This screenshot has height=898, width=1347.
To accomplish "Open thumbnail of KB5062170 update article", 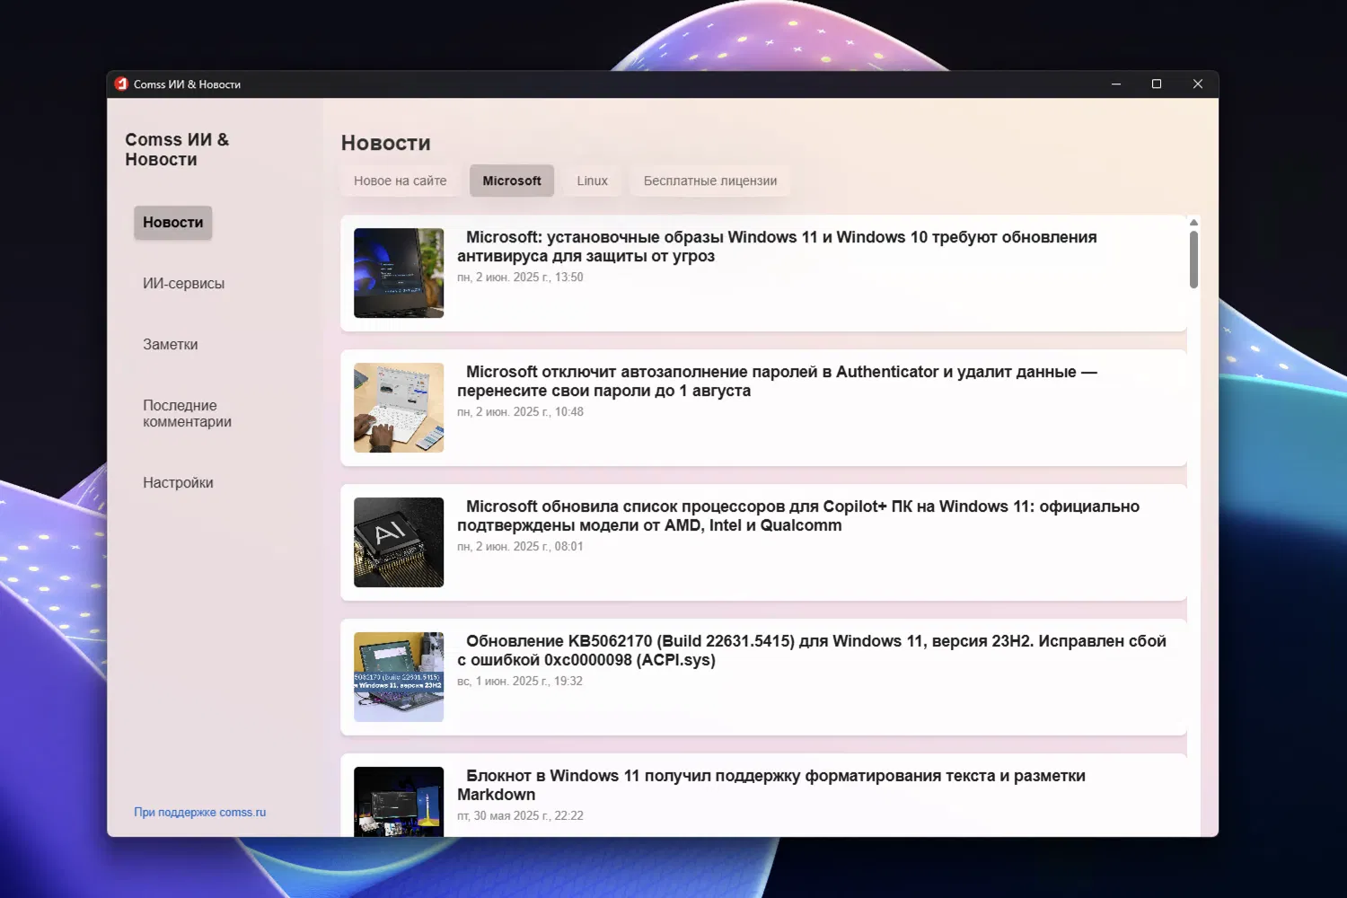I will tap(399, 677).
